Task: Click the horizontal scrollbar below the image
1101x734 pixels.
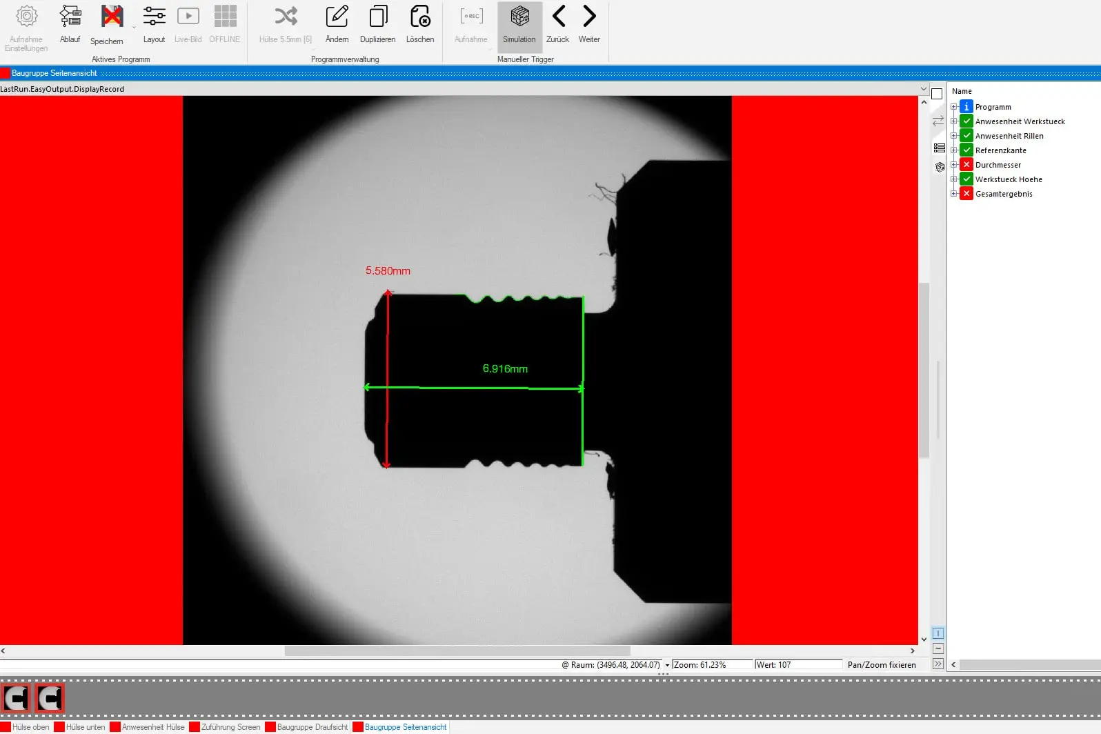Action: pos(457,651)
